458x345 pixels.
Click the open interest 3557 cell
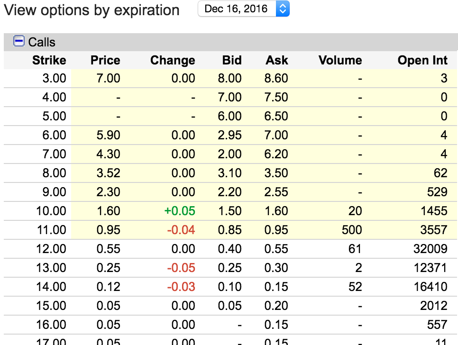[x=434, y=230]
